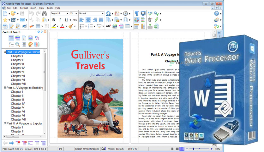Screen dimensions: 264x152
Task: Toggle Italic formatting button
Action: click(x=60, y=20)
